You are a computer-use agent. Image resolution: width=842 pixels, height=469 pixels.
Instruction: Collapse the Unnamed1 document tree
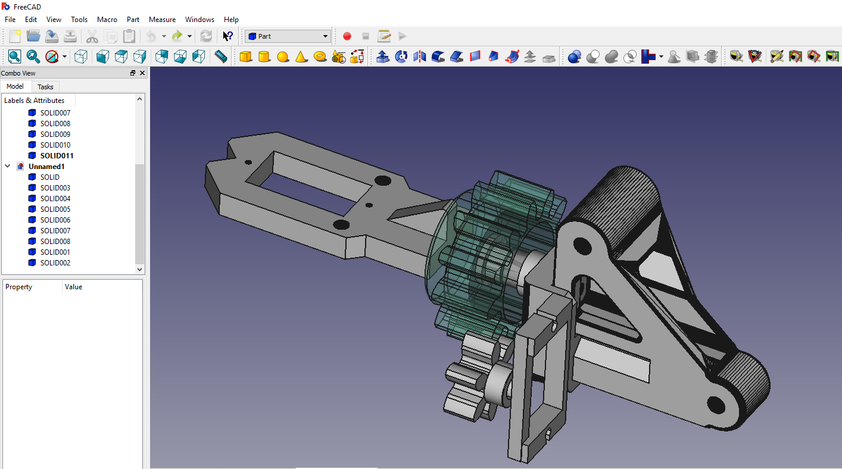pos(8,167)
